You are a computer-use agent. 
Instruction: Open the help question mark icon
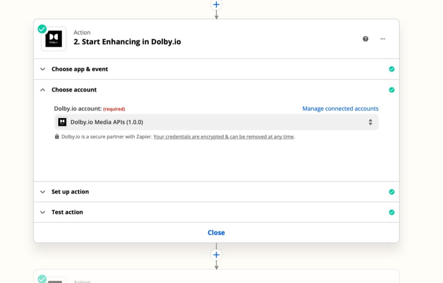(365, 39)
